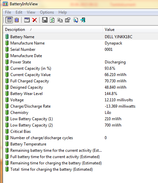
Task: Select the Battery Name row
Action: pyautogui.click(x=80, y=37)
